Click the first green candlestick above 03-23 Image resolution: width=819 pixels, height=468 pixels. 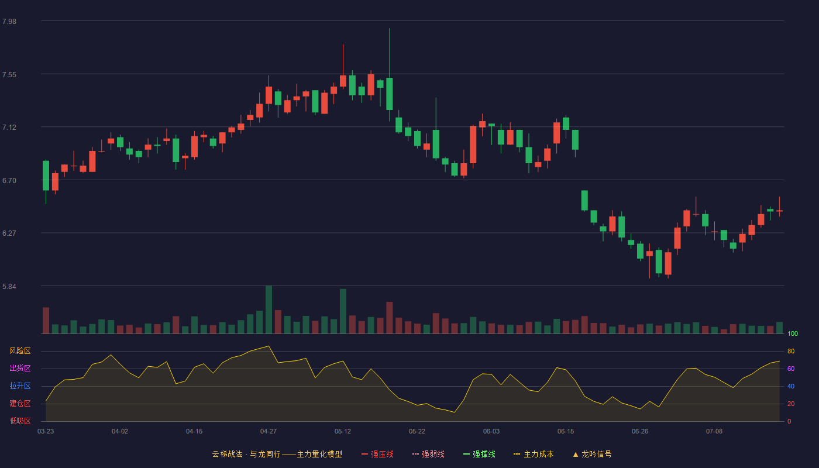pos(46,175)
